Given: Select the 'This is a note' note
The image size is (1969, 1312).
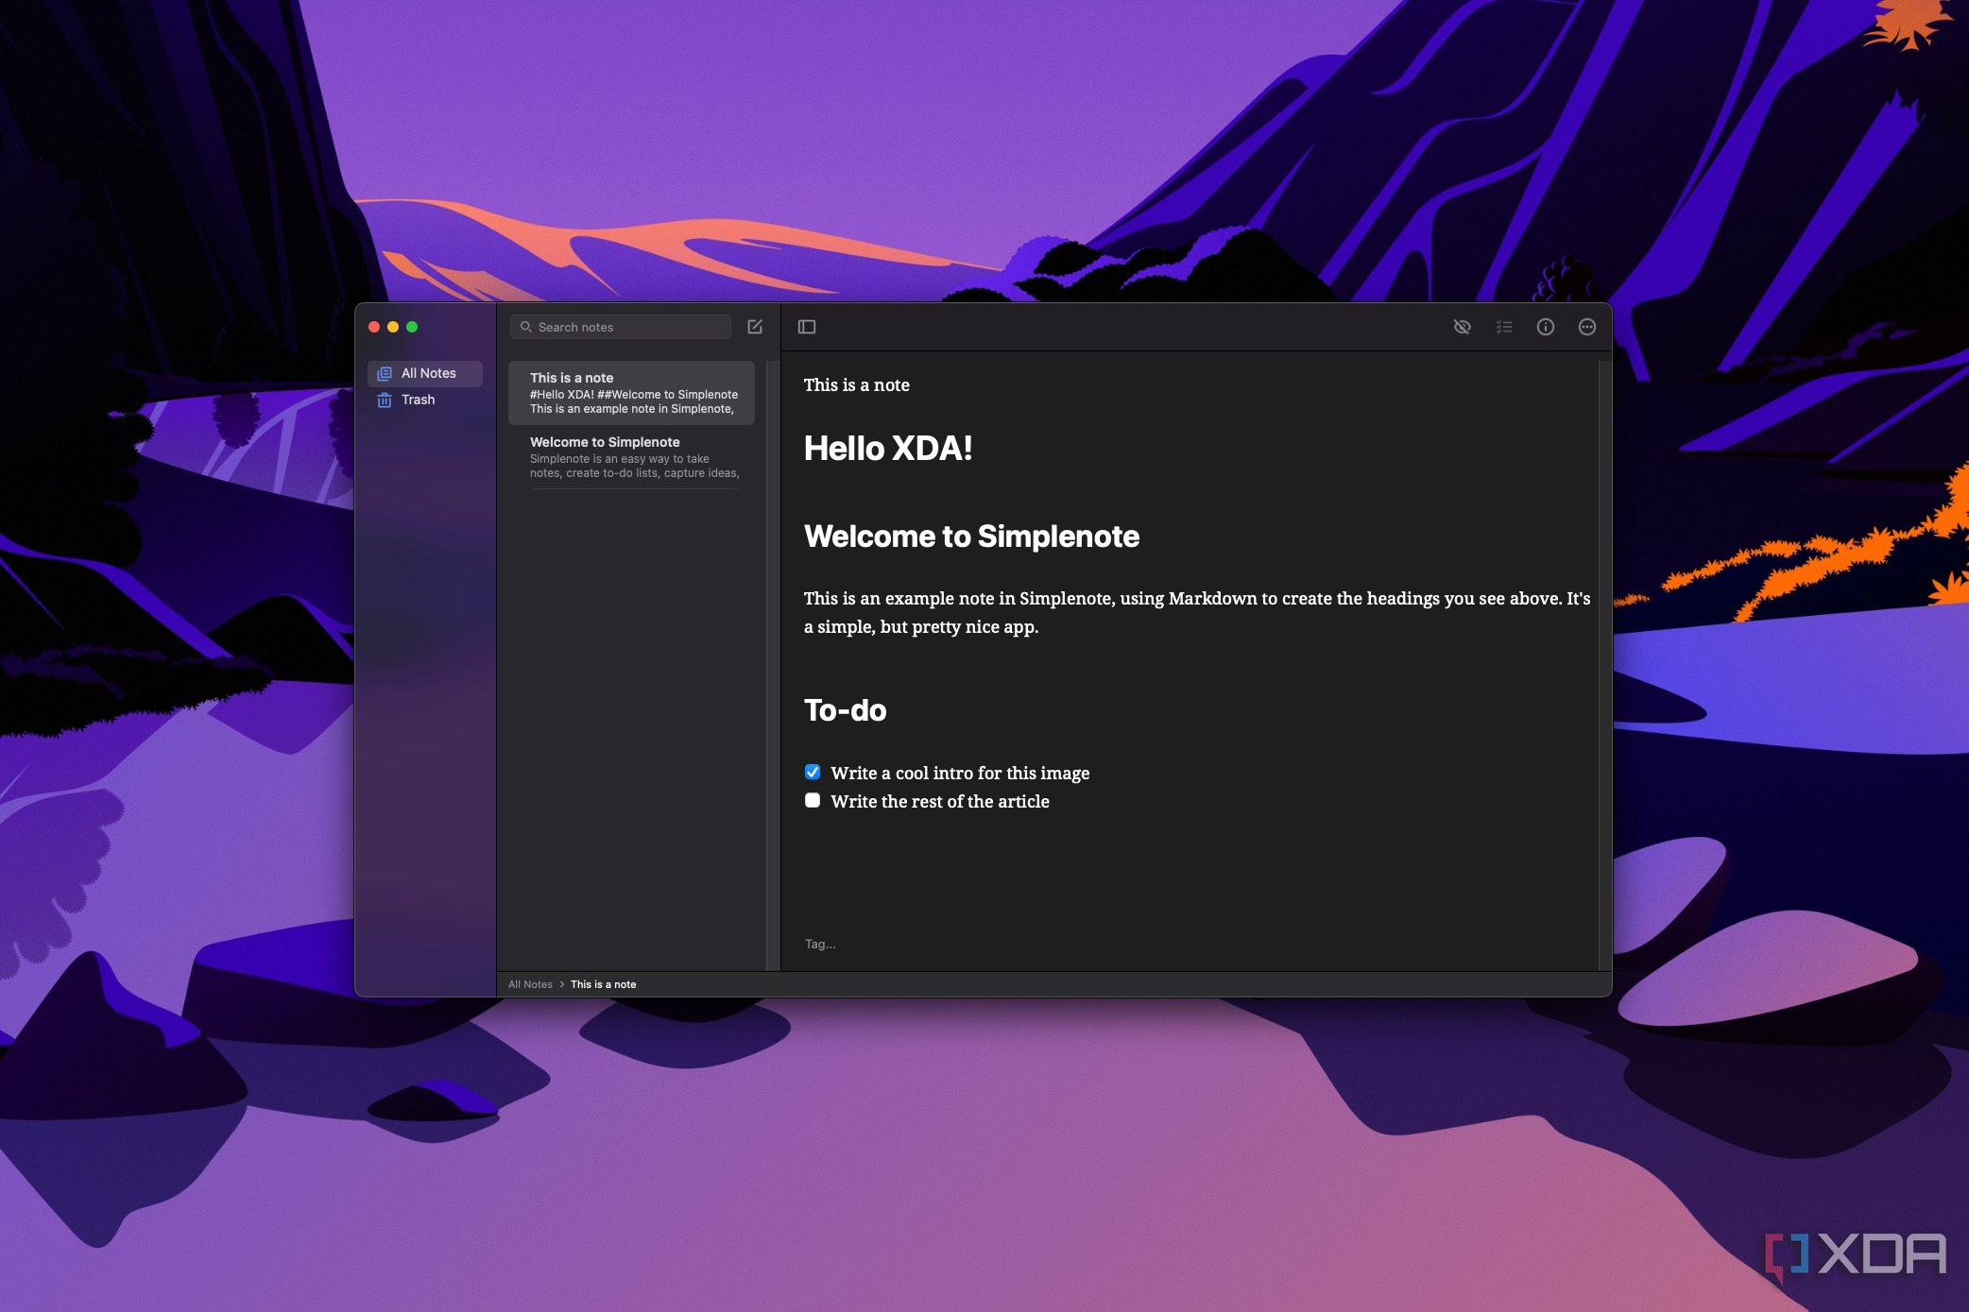Looking at the screenshot, I should pyautogui.click(x=634, y=391).
